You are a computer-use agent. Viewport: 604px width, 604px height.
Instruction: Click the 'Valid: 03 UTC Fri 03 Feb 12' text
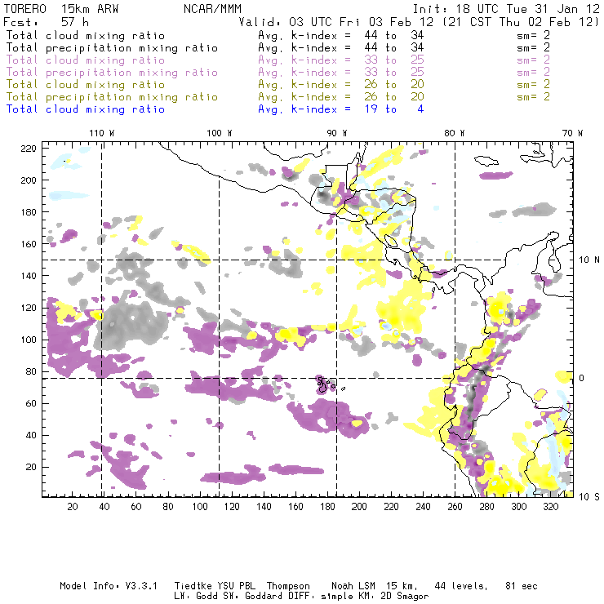pos(336,22)
